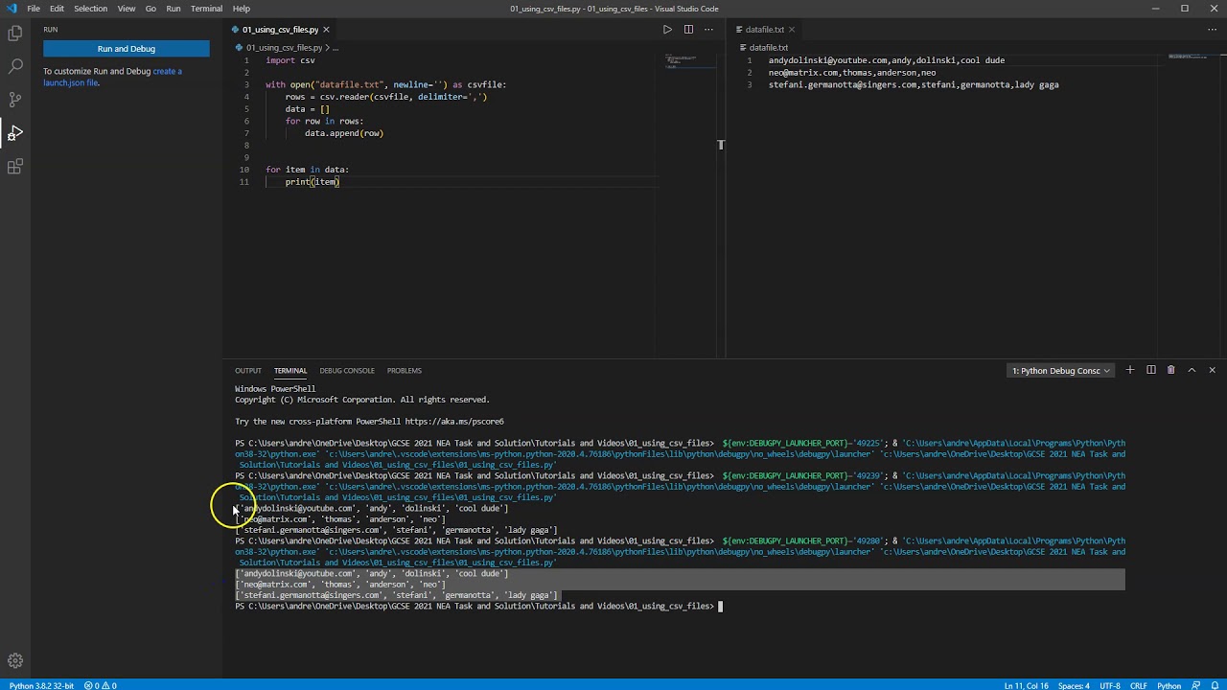This screenshot has width=1227, height=690.
Task: Open the Terminal menu
Action: click(x=206, y=9)
